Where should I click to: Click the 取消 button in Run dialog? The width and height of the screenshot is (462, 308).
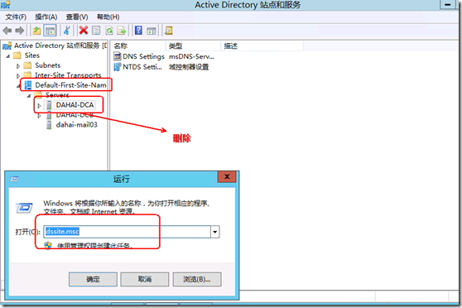click(145, 279)
